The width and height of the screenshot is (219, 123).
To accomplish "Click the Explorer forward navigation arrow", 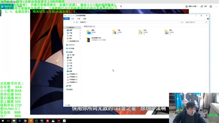I will [x=69, y=22].
